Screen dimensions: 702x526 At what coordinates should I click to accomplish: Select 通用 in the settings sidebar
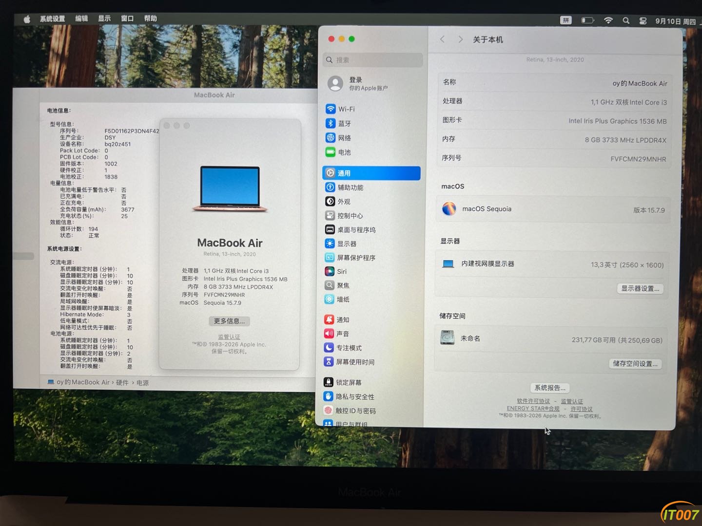(371, 173)
